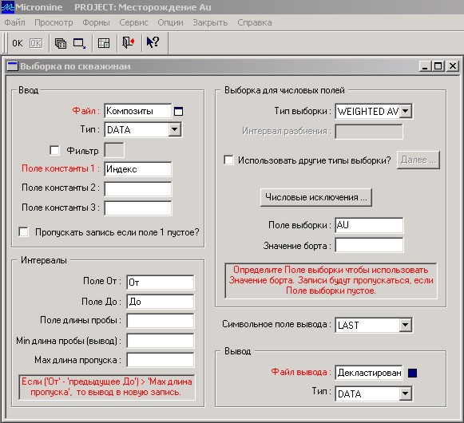Click the filter number box

tap(114, 150)
